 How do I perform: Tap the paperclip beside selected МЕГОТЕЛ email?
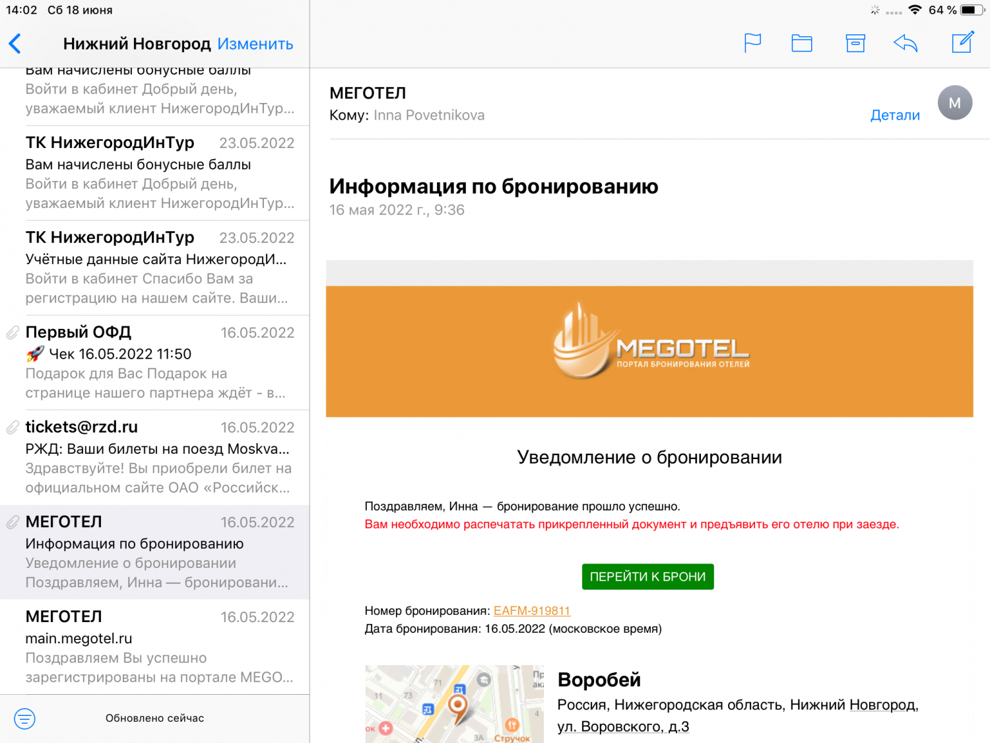click(13, 522)
